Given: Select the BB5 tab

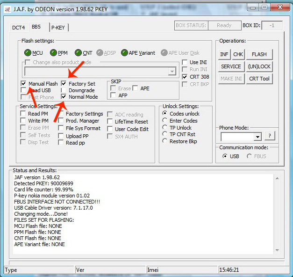Looking at the screenshot, I should click(36, 27).
